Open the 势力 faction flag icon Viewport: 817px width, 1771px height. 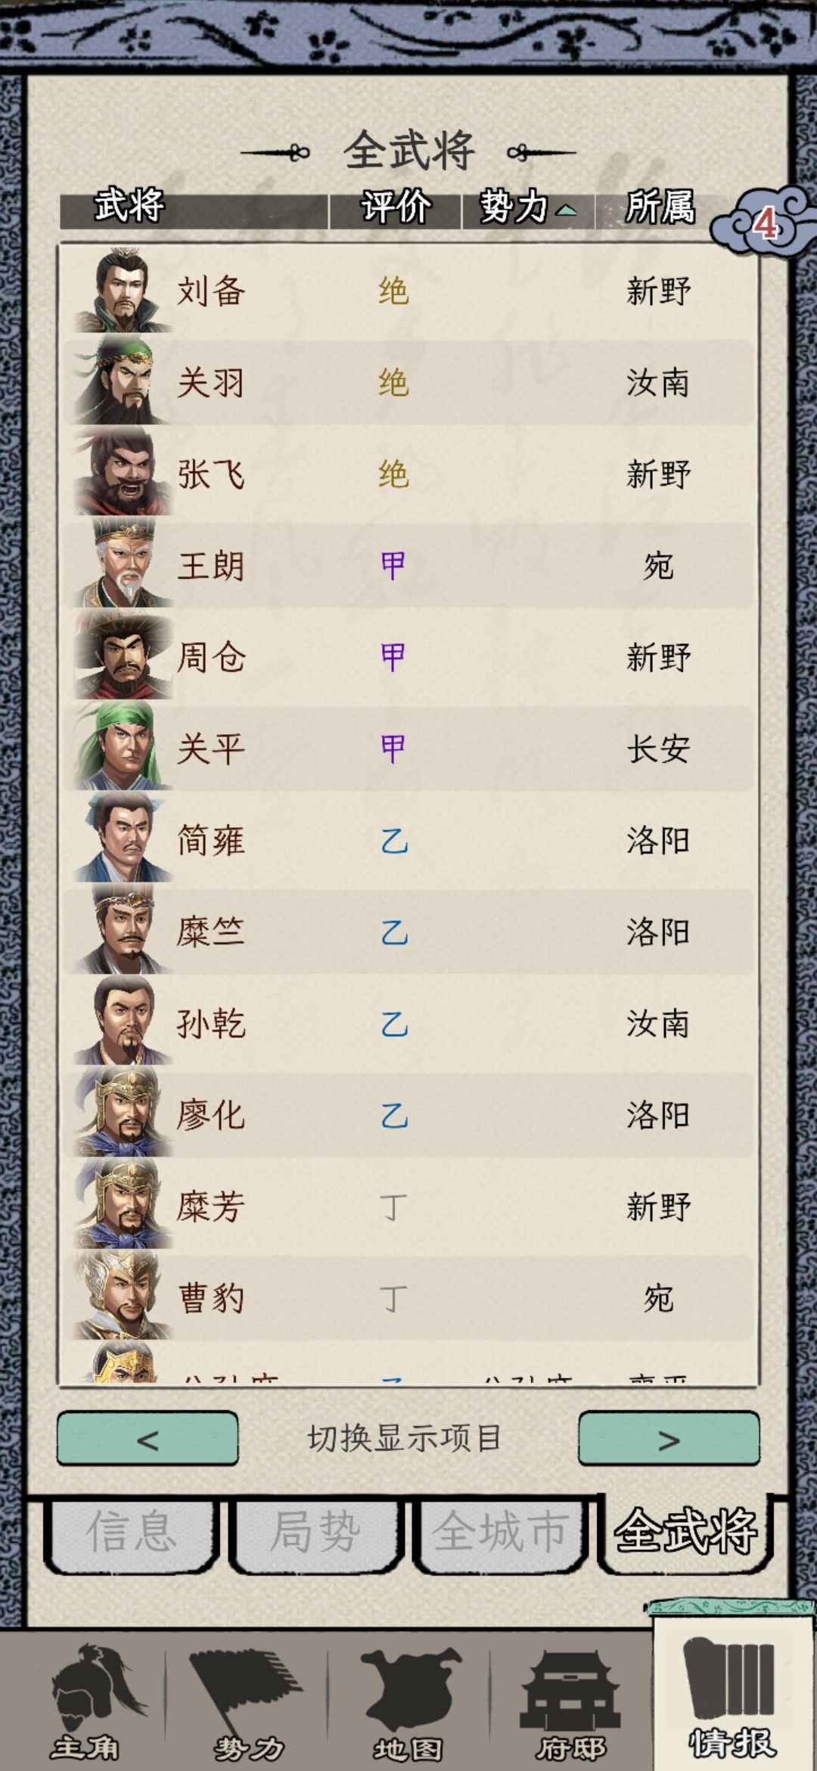pos(248,1700)
